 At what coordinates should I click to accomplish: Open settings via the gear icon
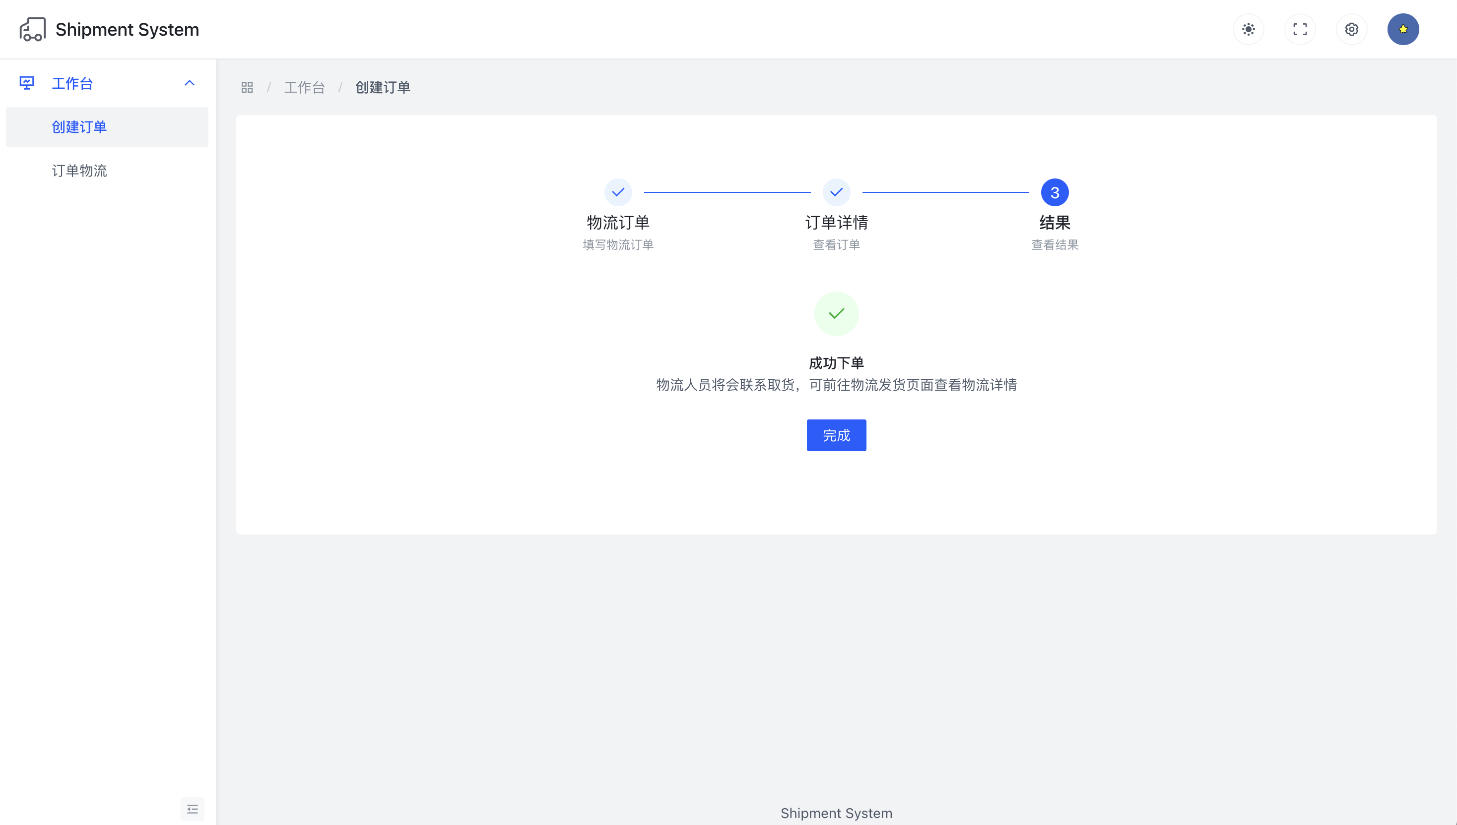tap(1351, 29)
